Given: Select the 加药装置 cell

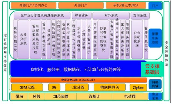Looking at the screenshot, I should [x=61, y=96].
